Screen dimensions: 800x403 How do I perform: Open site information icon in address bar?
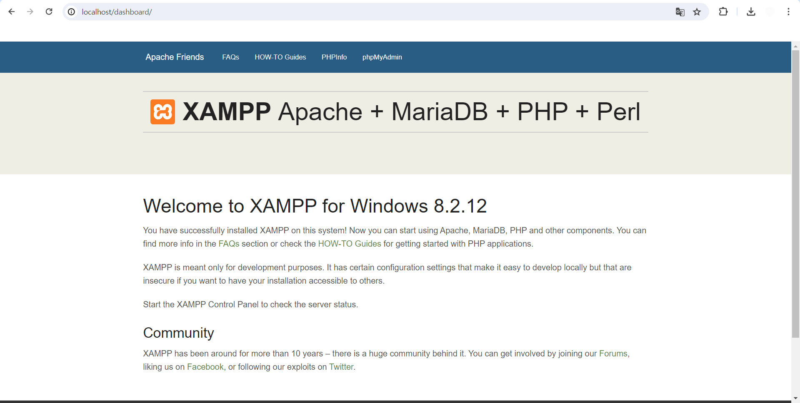coord(72,12)
